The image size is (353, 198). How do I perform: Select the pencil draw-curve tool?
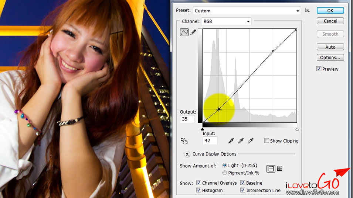(x=193, y=32)
